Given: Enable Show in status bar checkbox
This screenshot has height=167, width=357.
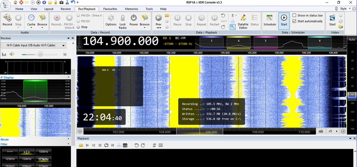Looking at the screenshot, I should (295, 15).
